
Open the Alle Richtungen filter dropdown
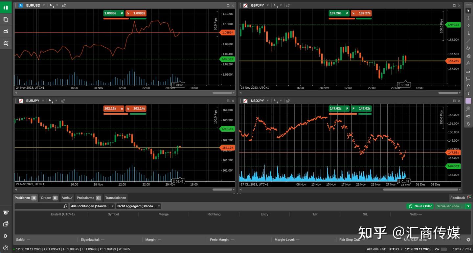(92, 206)
